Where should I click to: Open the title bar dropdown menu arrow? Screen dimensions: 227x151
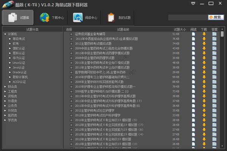click(x=193, y=3)
